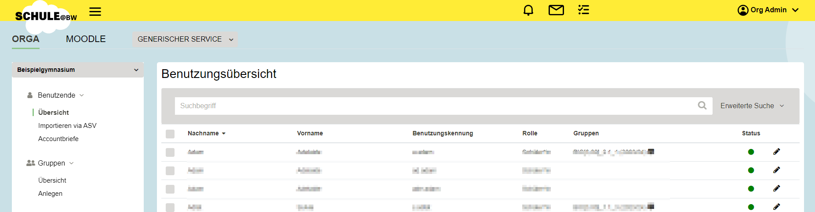Open Übersicht under Gruppen

52,180
